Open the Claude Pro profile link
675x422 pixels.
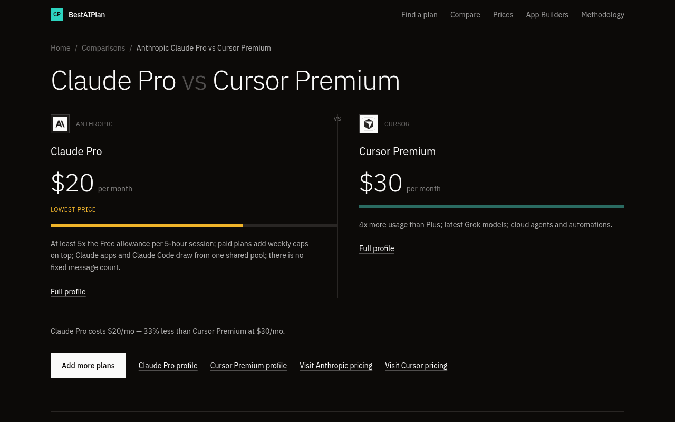168,366
